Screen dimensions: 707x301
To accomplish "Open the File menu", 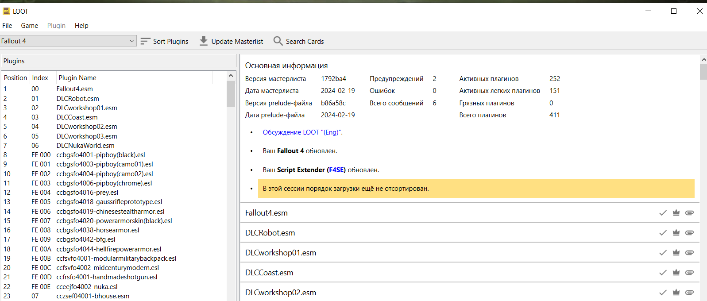I will pyautogui.click(x=7, y=26).
